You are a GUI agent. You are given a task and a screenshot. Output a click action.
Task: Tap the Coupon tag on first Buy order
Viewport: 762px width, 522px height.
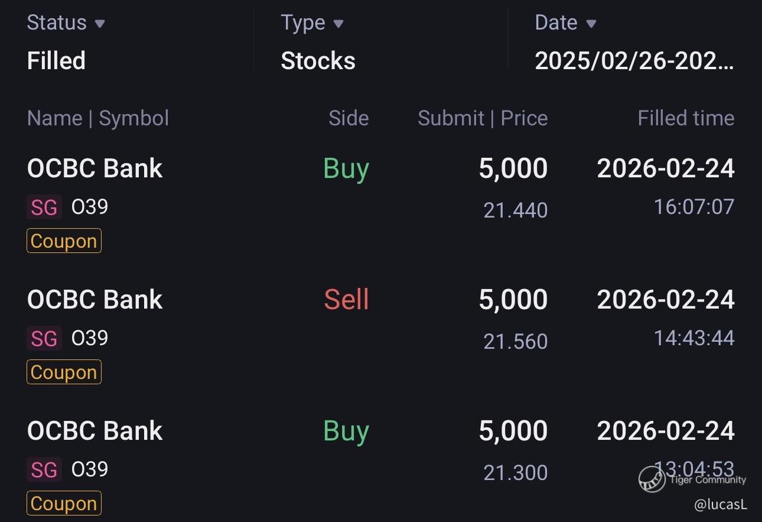64,241
